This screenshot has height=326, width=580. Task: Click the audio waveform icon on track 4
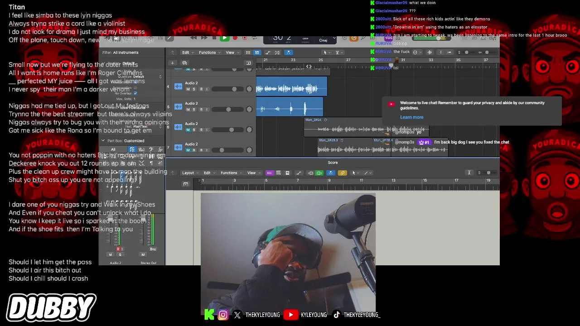click(178, 86)
